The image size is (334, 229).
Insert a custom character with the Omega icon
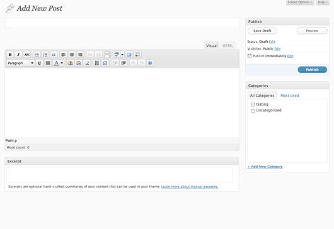tap(105, 63)
